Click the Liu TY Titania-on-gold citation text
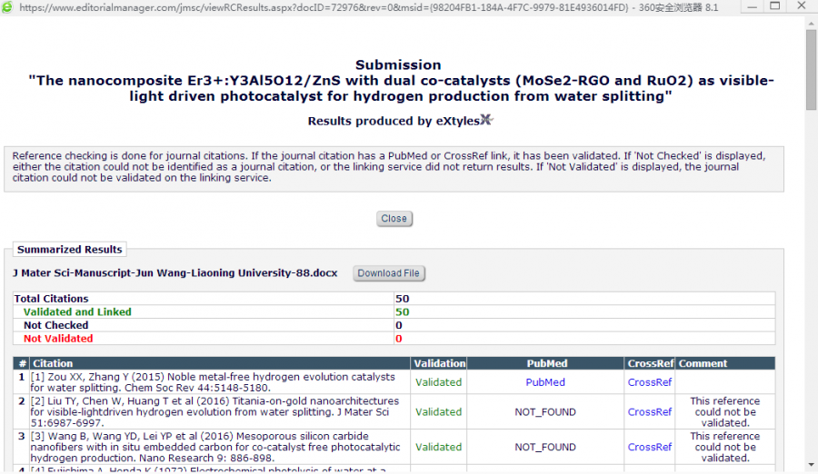The height and width of the screenshot is (474, 818). click(x=214, y=412)
